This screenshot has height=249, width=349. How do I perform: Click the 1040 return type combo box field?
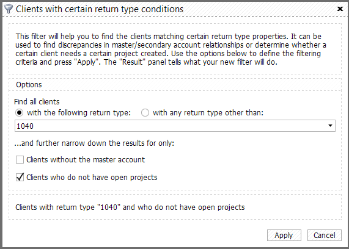tap(175, 126)
